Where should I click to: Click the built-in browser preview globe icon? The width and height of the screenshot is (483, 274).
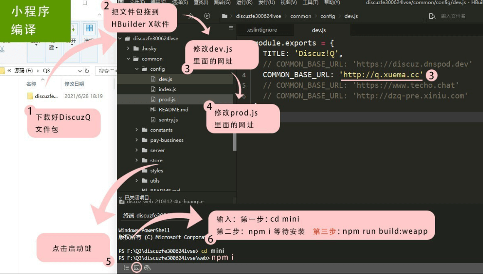148,268
